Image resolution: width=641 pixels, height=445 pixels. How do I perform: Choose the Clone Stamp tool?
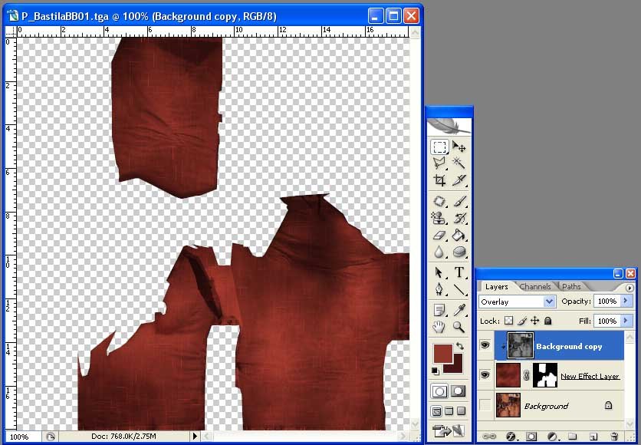click(439, 218)
